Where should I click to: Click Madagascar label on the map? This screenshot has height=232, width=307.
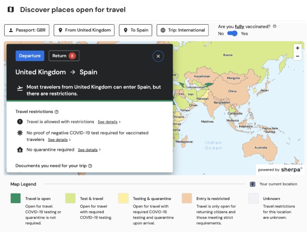point(184,142)
